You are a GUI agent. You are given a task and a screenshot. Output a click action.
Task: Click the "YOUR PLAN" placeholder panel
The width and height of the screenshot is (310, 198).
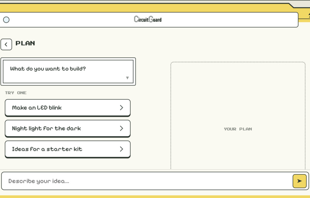(x=238, y=116)
